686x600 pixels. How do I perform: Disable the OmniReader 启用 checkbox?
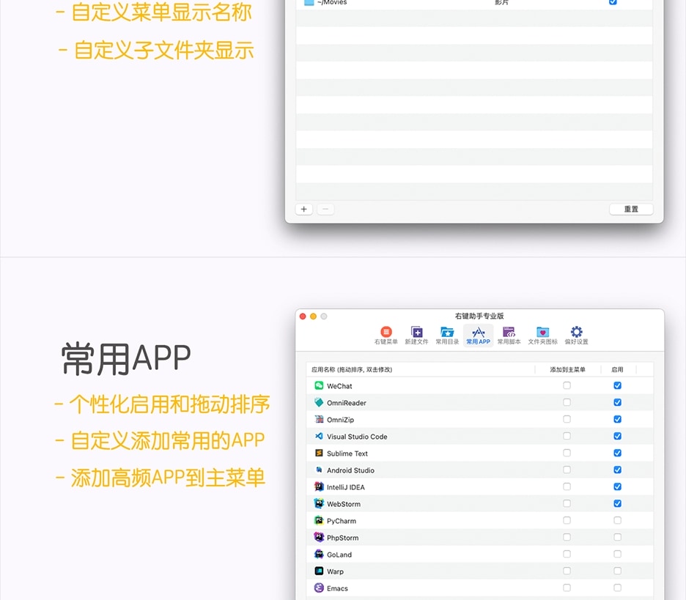pos(617,402)
